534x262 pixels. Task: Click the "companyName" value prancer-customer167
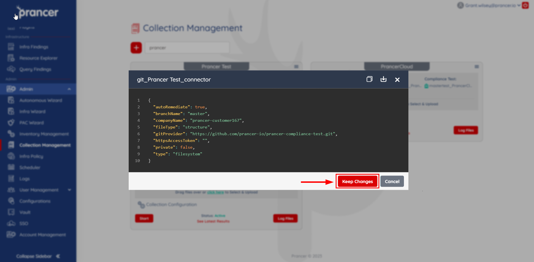[216, 120]
